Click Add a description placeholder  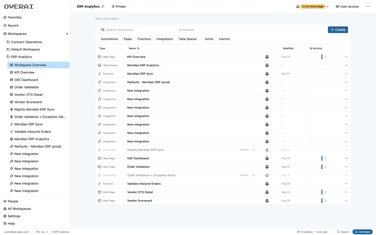(108, 18)
